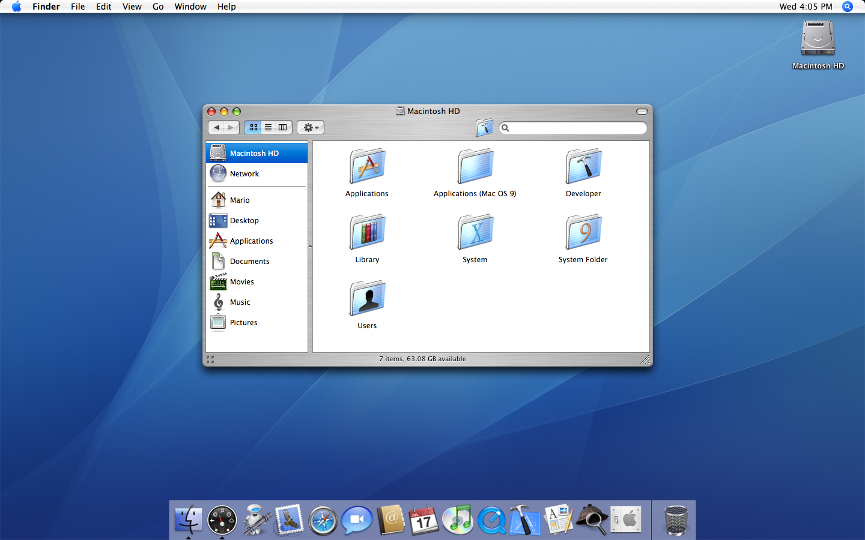
Task: Select Network in the sidebar
Action: tap(256, 173)
